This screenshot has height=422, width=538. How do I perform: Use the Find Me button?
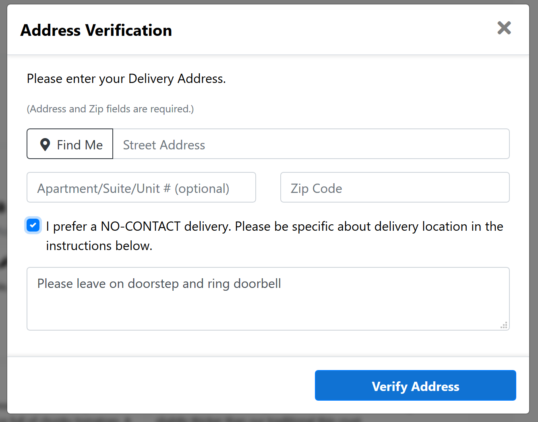70,144
